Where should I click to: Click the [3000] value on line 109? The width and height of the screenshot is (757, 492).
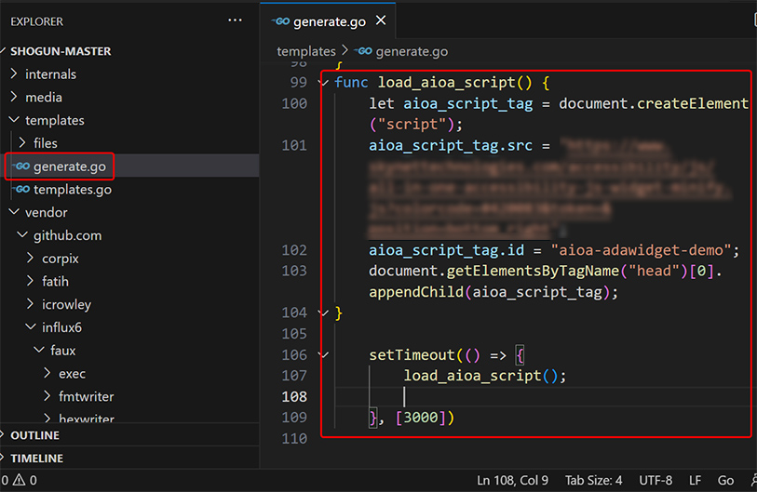[421, 418]
